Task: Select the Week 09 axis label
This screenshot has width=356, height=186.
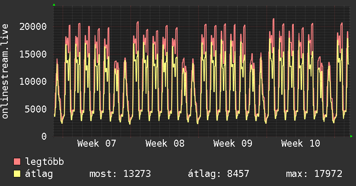Action: coord(232,144)
